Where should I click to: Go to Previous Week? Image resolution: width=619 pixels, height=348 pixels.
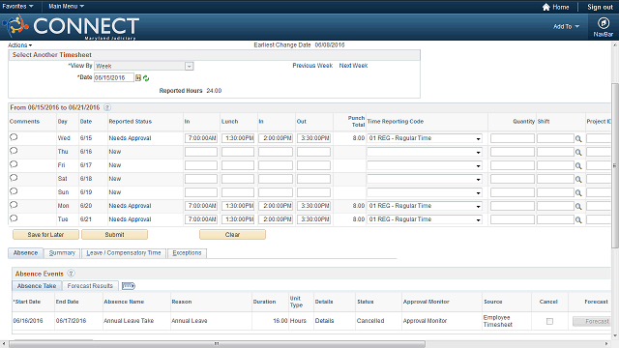pos(312,66)
